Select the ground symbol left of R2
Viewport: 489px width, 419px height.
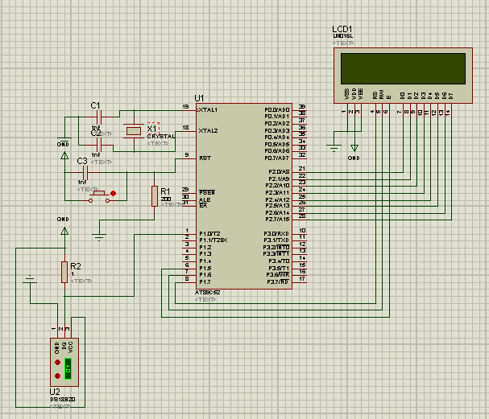[x=30, y=279]
